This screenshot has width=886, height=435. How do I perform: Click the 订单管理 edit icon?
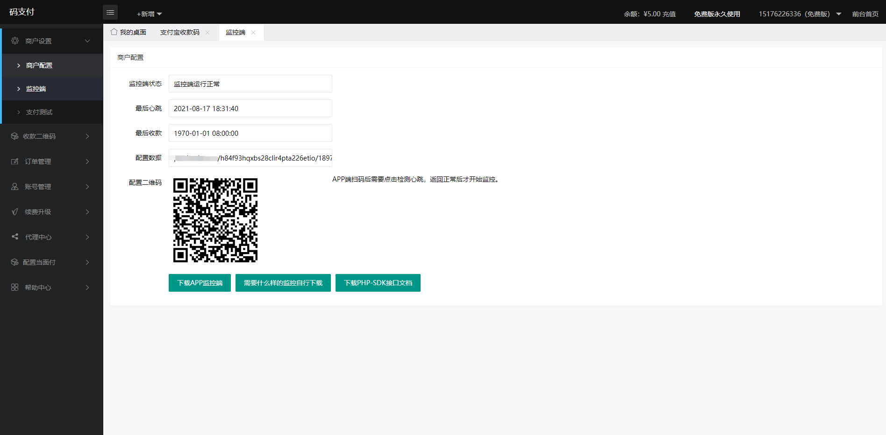point(15,161)
